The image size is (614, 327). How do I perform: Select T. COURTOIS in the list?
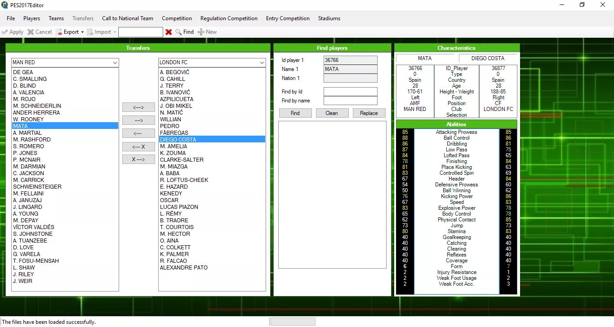[x=212, y=227]
